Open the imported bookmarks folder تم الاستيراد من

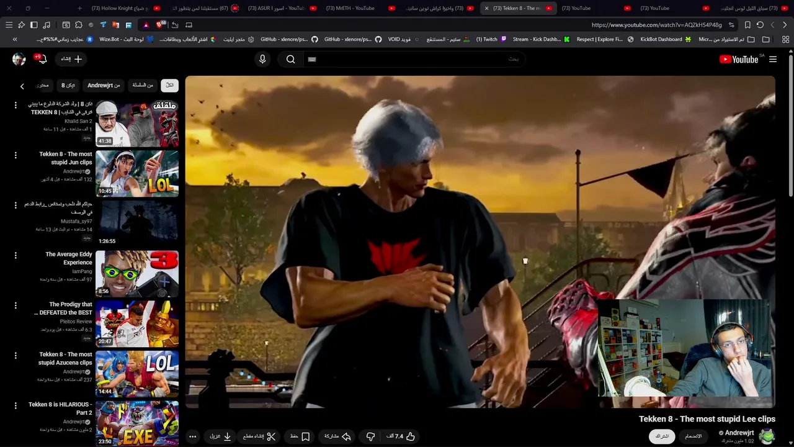727,39
